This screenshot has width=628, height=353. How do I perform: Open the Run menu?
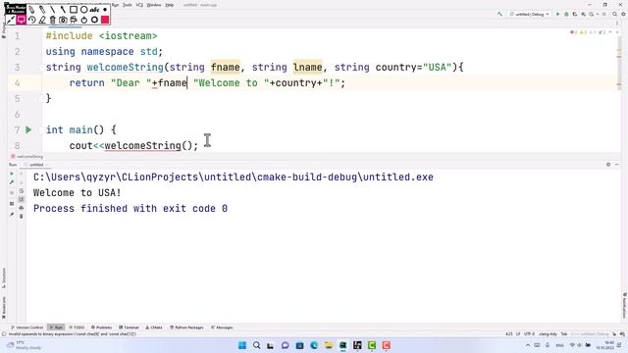pos(116,5)
